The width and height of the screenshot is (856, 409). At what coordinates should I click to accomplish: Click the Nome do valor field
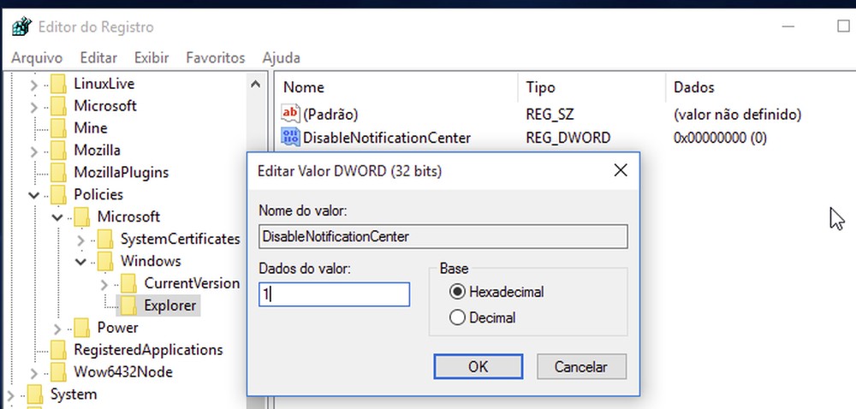point(443,237)
